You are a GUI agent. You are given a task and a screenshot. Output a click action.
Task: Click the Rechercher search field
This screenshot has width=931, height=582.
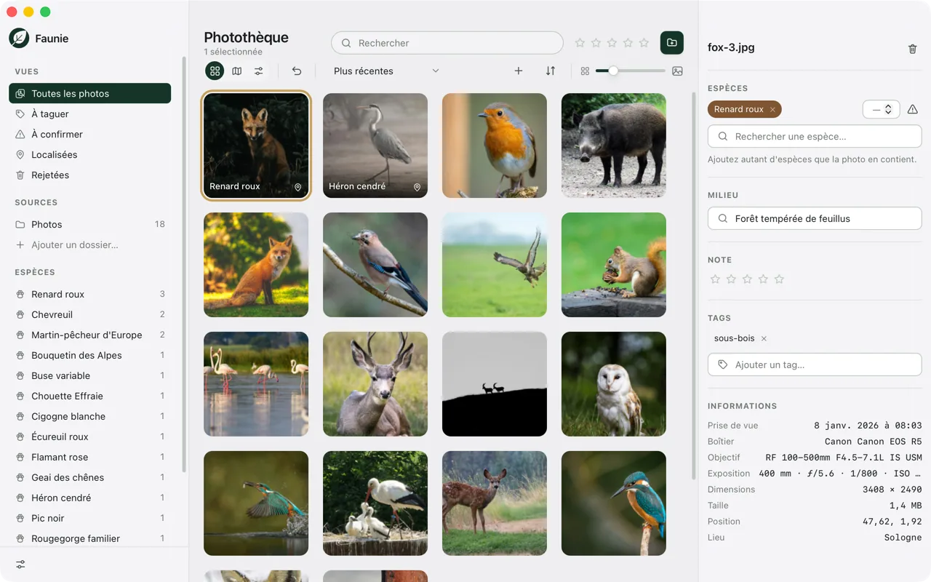click(447, 43)
